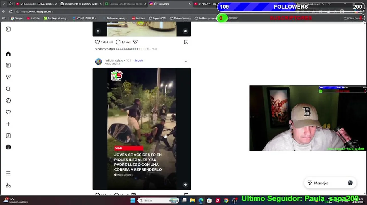Follow radiosincelejo with the Seguir button

(139, 60)
